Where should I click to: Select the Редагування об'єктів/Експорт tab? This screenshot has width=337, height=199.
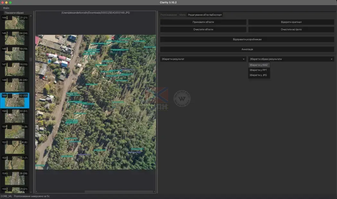(x=205, y=15)
